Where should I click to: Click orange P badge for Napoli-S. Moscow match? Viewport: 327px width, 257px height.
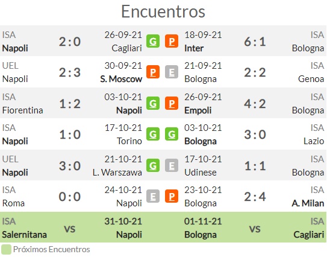pos(153,72)
